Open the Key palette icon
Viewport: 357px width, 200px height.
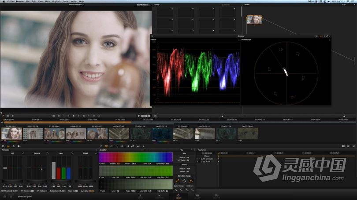pyautogui.click(x=127, y=146)
